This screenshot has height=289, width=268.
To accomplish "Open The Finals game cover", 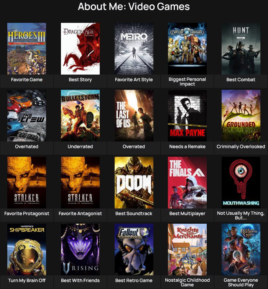I will [x=187, y=183].
